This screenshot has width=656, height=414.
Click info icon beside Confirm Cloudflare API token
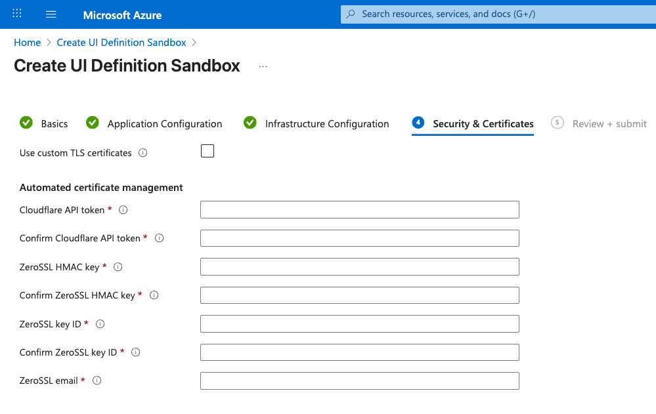[159, 238]
